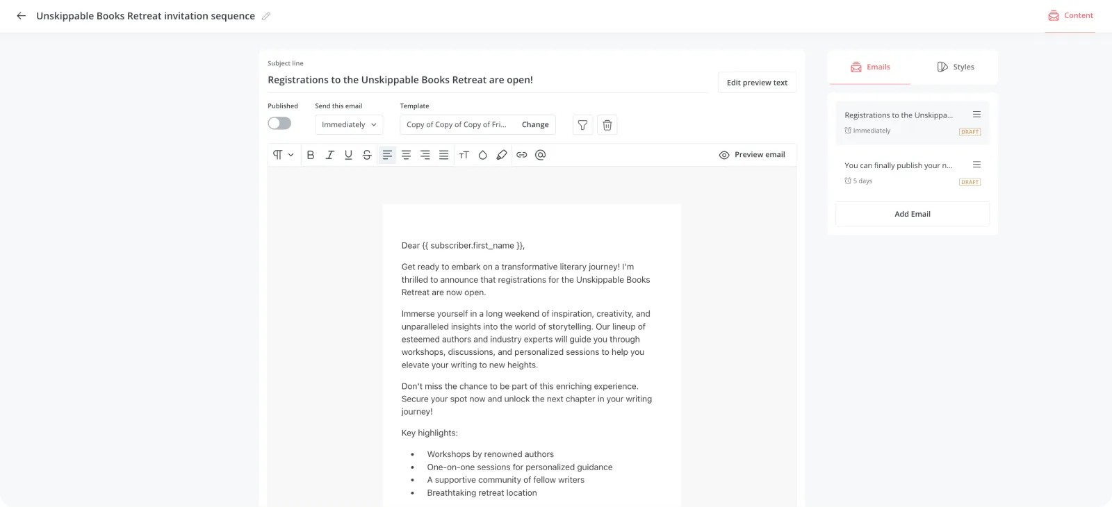Toggle the Published switch on
The width and height of the screenshot is (1112, 507).
(279, 124)
